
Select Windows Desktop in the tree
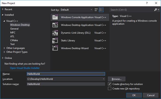[20, 25]
